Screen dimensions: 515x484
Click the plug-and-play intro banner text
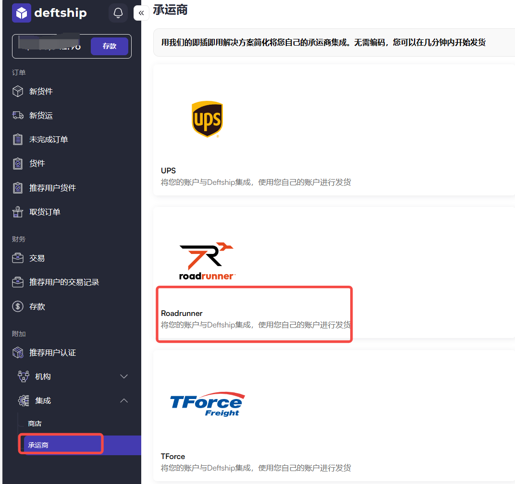323,42
